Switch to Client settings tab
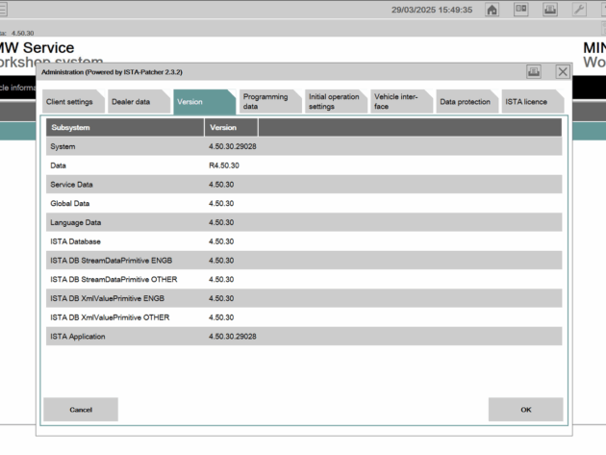The width and height of the screenshot is (606, 455). (x=73, y=102)
